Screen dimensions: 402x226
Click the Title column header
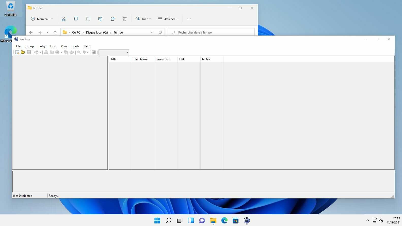(120, 59)
